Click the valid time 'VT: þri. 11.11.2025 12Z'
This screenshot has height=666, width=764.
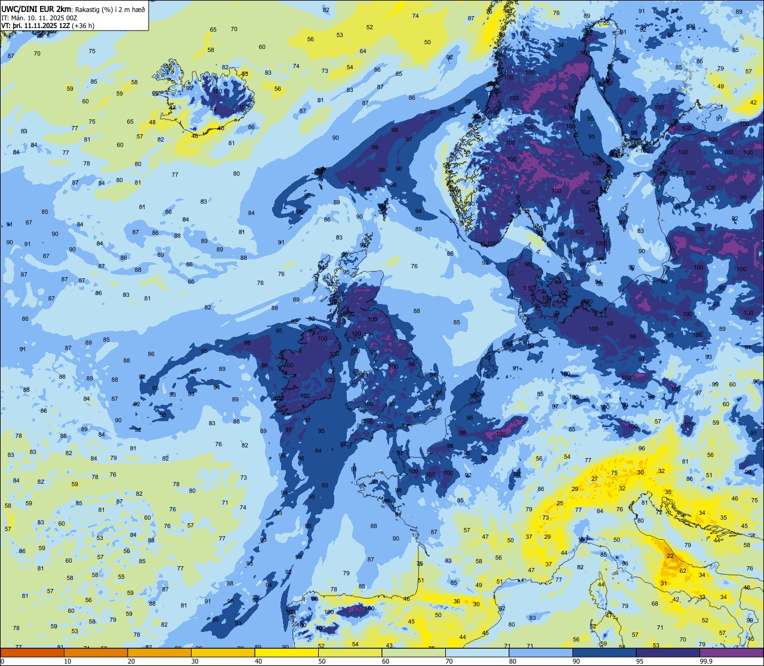[35, 26]
